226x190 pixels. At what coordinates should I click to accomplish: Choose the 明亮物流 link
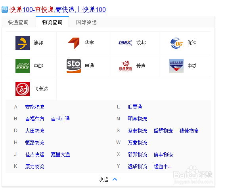point(137,119)
